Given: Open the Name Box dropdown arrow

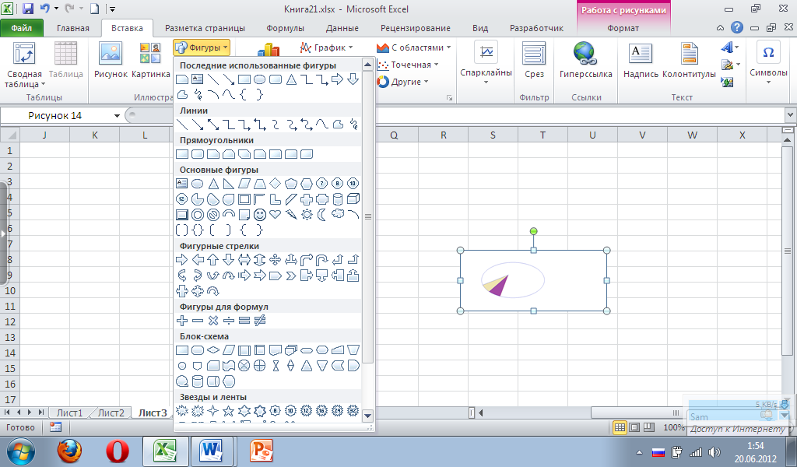Looking at the screenshot, I should click(117, 116).
